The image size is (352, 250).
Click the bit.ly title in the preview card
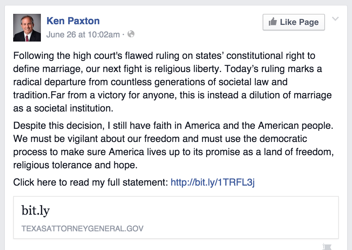[36, 211]
